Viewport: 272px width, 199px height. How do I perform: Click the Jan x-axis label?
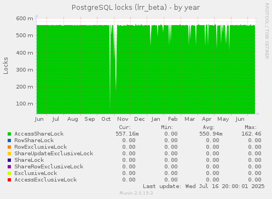coord(155,119)
